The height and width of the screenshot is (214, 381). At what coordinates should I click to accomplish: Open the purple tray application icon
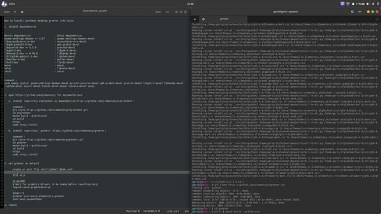(342, 4)
